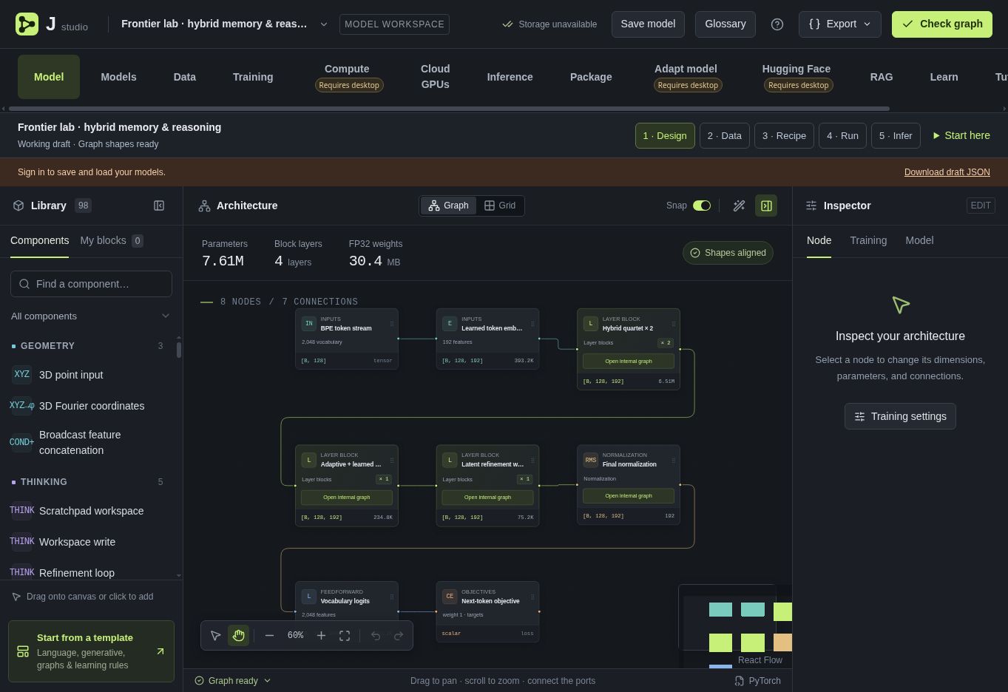Click the Final normalization RMS icon

point(591,460)
